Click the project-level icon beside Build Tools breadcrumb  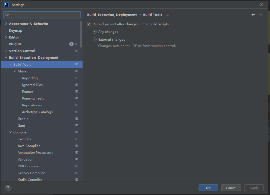coord(167,15)
